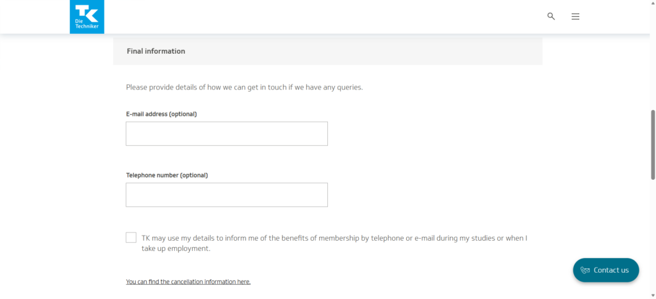Tick the TK membership benefits consent checkbox
The width and height of the screenshot is (656, 299).
(x=131, y=238)
